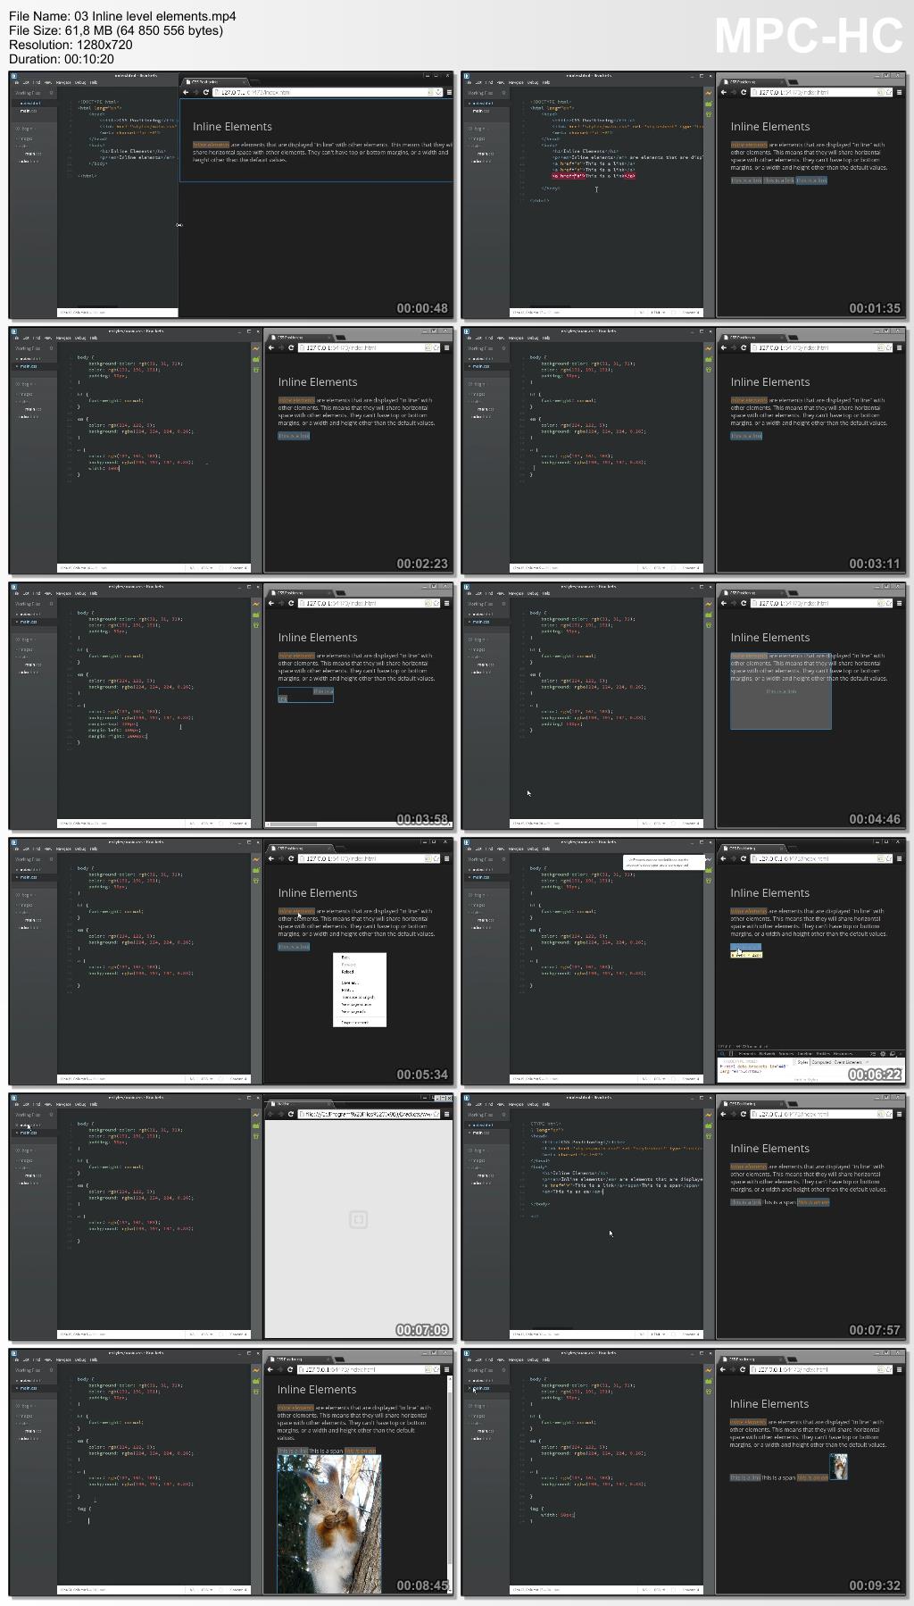914x1606 pixels.
Task: Click the 'File Size: 61,8 MB' line
Action: [116, 30]
